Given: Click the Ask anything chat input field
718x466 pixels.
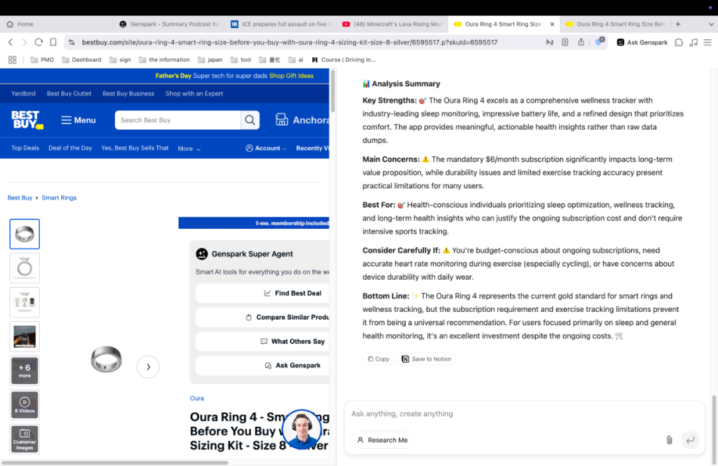Looking at the screenshot, I should (x=505, y=413).
